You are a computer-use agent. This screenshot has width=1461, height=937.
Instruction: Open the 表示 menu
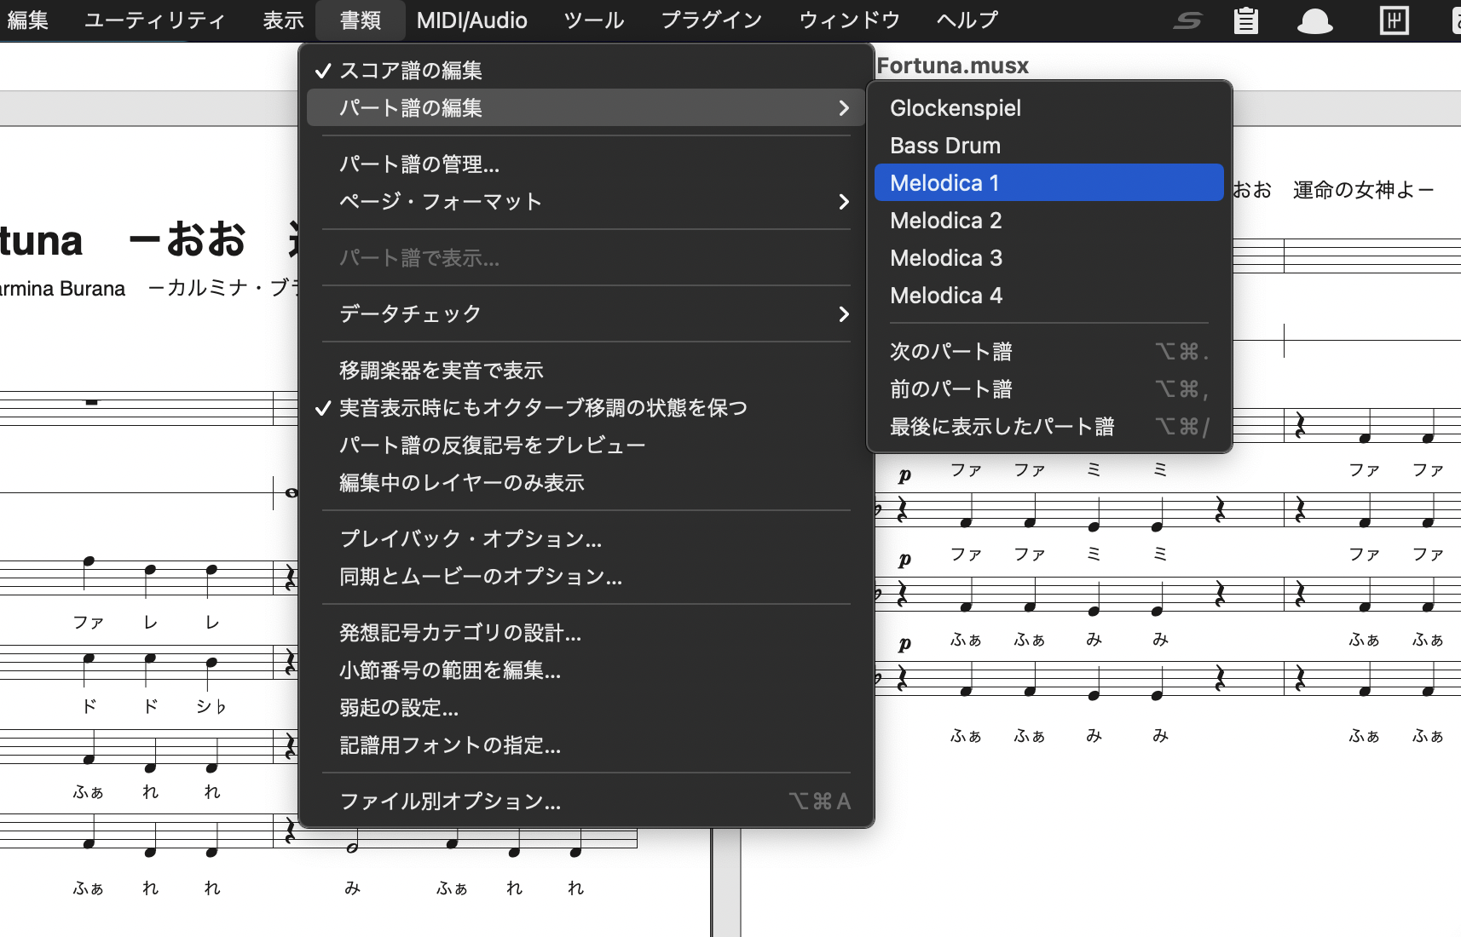coord(284,20)
